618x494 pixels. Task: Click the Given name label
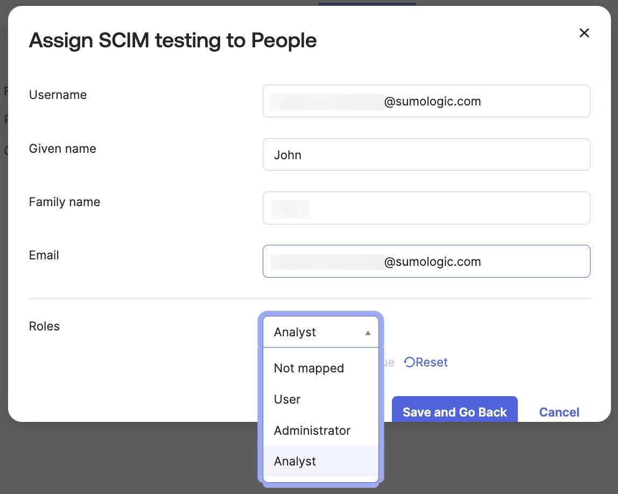pyautogui.click(x=62, y=149)
